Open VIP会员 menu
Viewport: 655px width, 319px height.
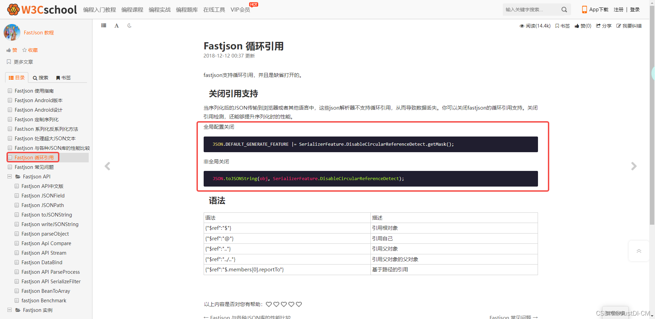[x=240, y=10]
